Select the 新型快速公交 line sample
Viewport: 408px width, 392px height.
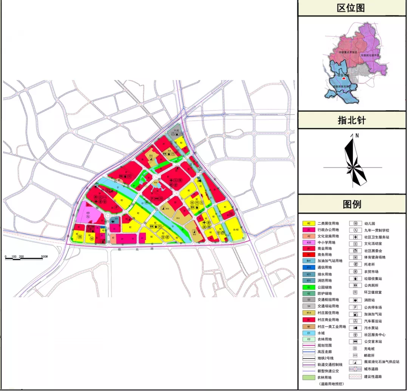tap(309, 371)
